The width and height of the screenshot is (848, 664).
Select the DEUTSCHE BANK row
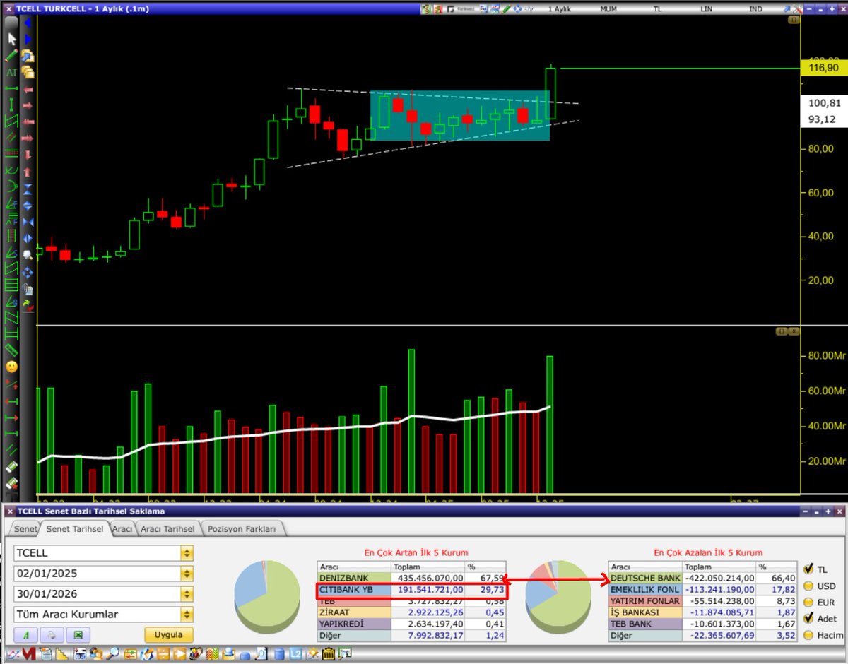[703, 578]
